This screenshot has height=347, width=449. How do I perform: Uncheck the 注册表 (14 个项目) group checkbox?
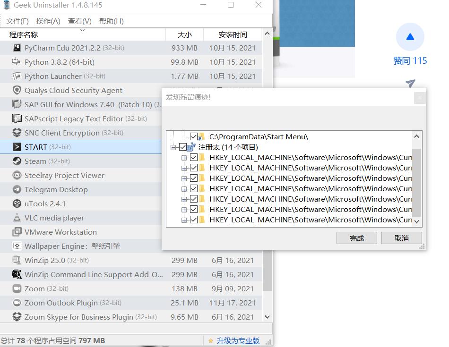pos(182,147)
